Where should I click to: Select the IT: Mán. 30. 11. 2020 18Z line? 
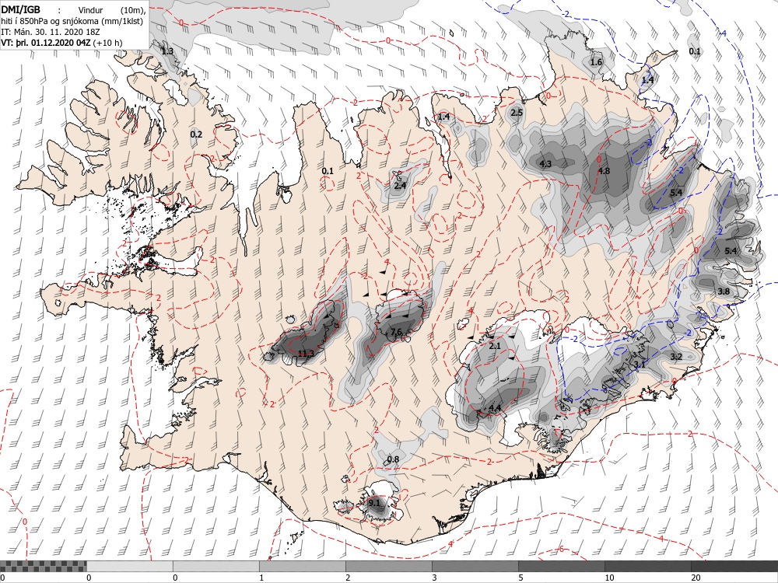point(49,32)
